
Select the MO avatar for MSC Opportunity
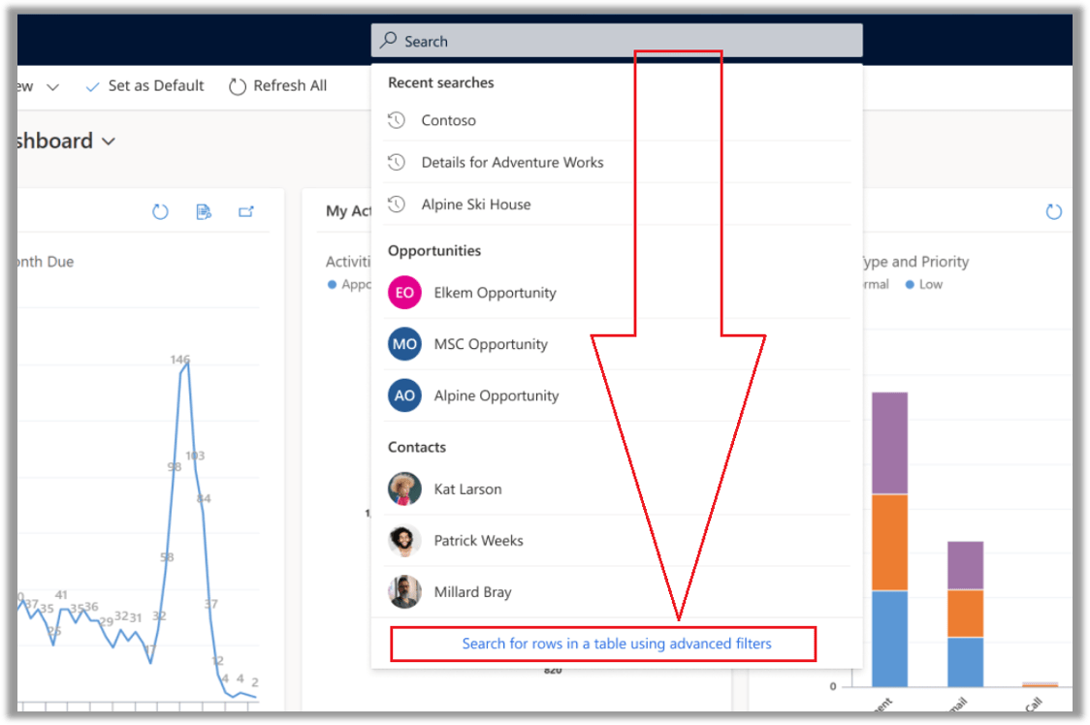(404, 344)
